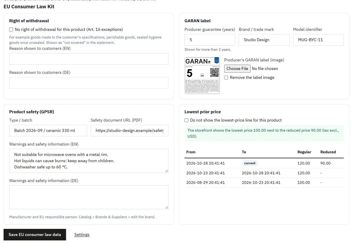Viewport: 353px width, 244px height.
Task: Click the "From" column header
Action: 191,152
